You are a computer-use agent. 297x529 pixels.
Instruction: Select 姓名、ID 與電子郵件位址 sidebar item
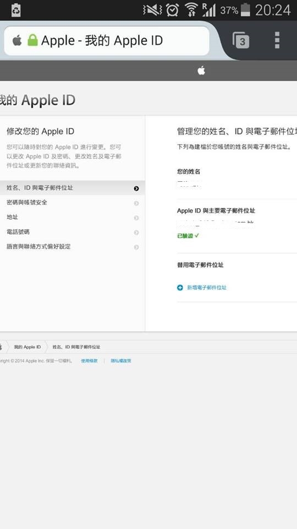(73, 188)
